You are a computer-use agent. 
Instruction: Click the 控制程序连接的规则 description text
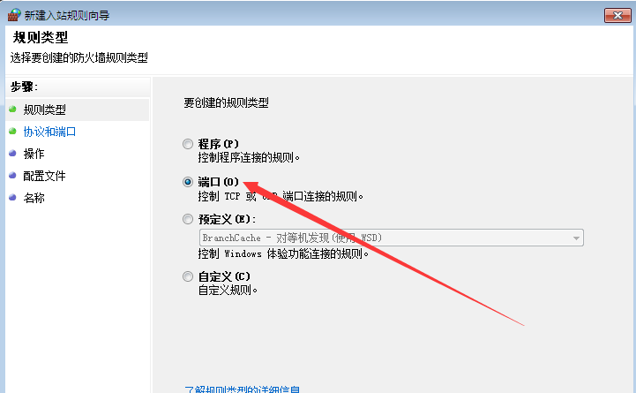249,157
